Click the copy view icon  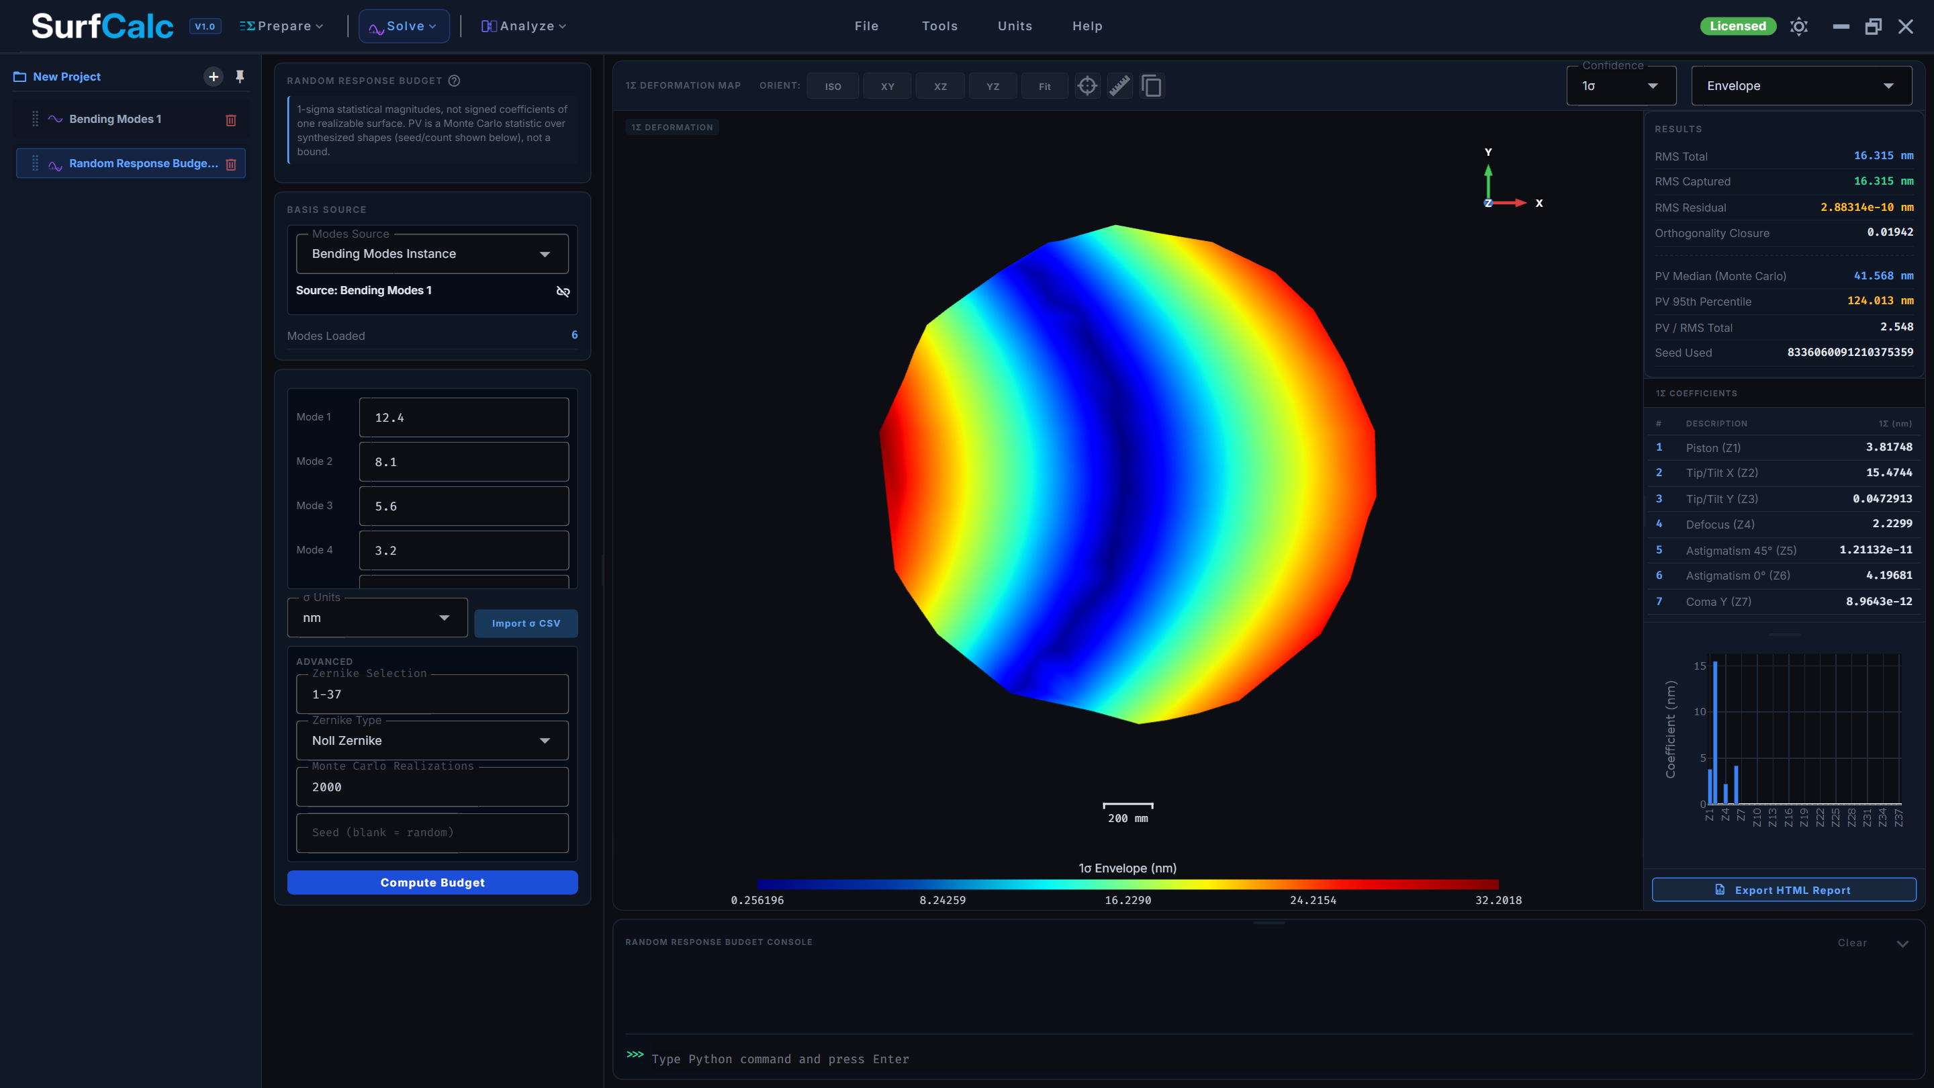(1152, 87)
